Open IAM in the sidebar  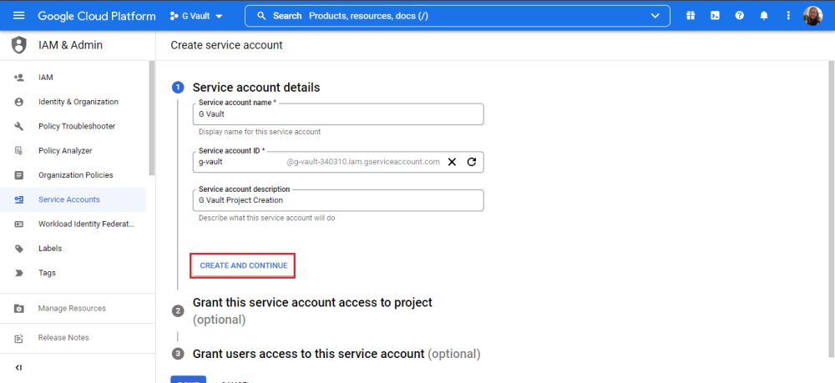pyautogui.click(x=45, y=78)
